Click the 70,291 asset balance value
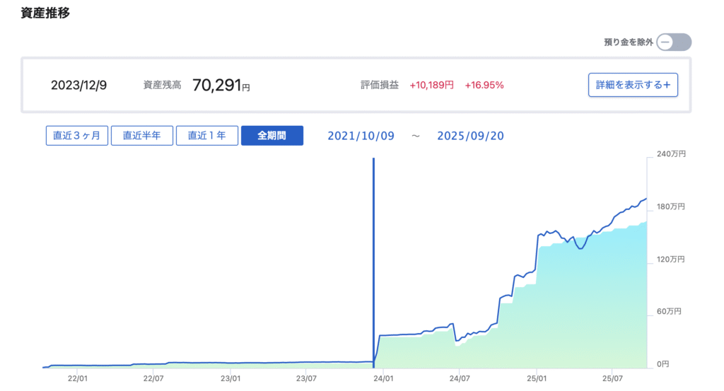 tap(217, 86)
